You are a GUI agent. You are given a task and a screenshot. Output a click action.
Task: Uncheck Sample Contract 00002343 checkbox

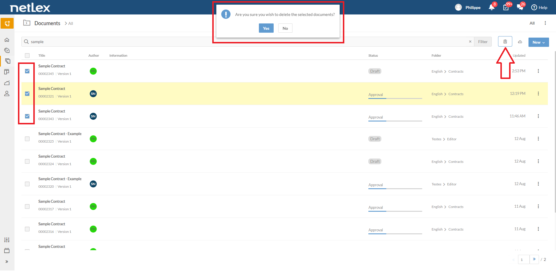click(27, 116)
